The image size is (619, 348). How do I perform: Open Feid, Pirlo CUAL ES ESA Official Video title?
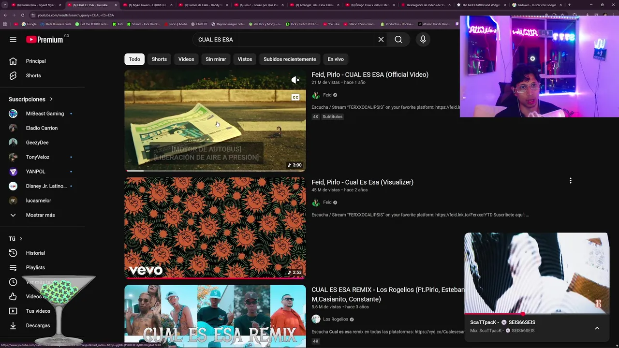tap(370, 75)
